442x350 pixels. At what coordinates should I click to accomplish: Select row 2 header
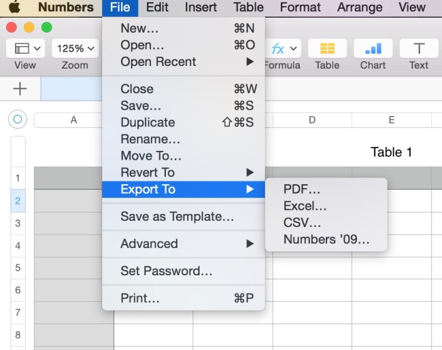(x=18, y=200)
